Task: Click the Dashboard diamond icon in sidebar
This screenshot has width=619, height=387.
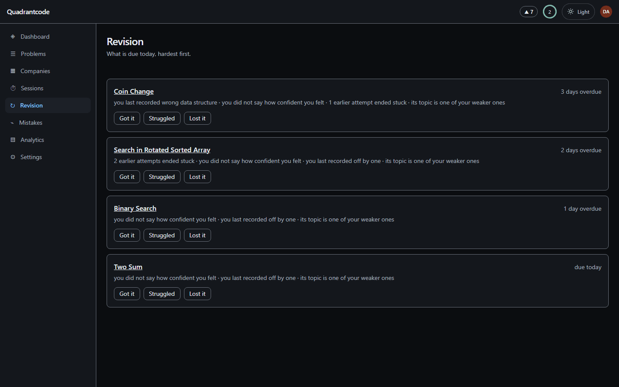Action: tap(13, 37)
